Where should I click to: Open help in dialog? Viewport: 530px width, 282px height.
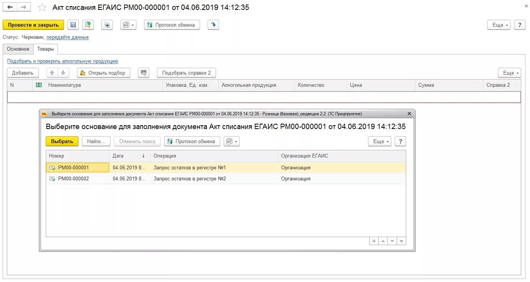point(400,142)
